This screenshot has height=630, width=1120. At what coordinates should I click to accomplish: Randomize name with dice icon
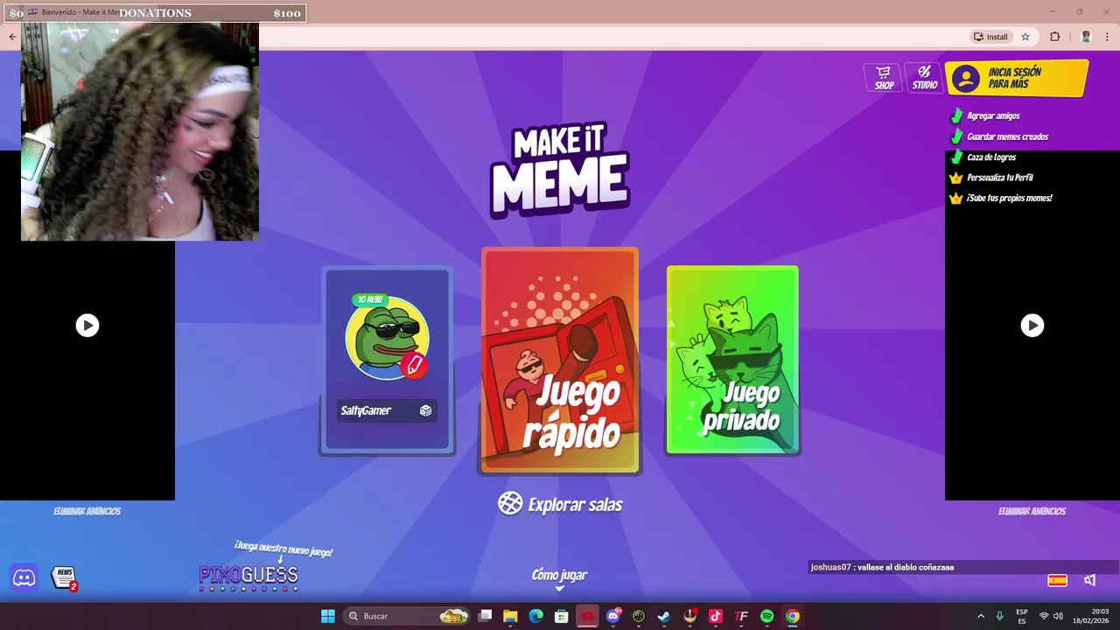tap(425, 410)
